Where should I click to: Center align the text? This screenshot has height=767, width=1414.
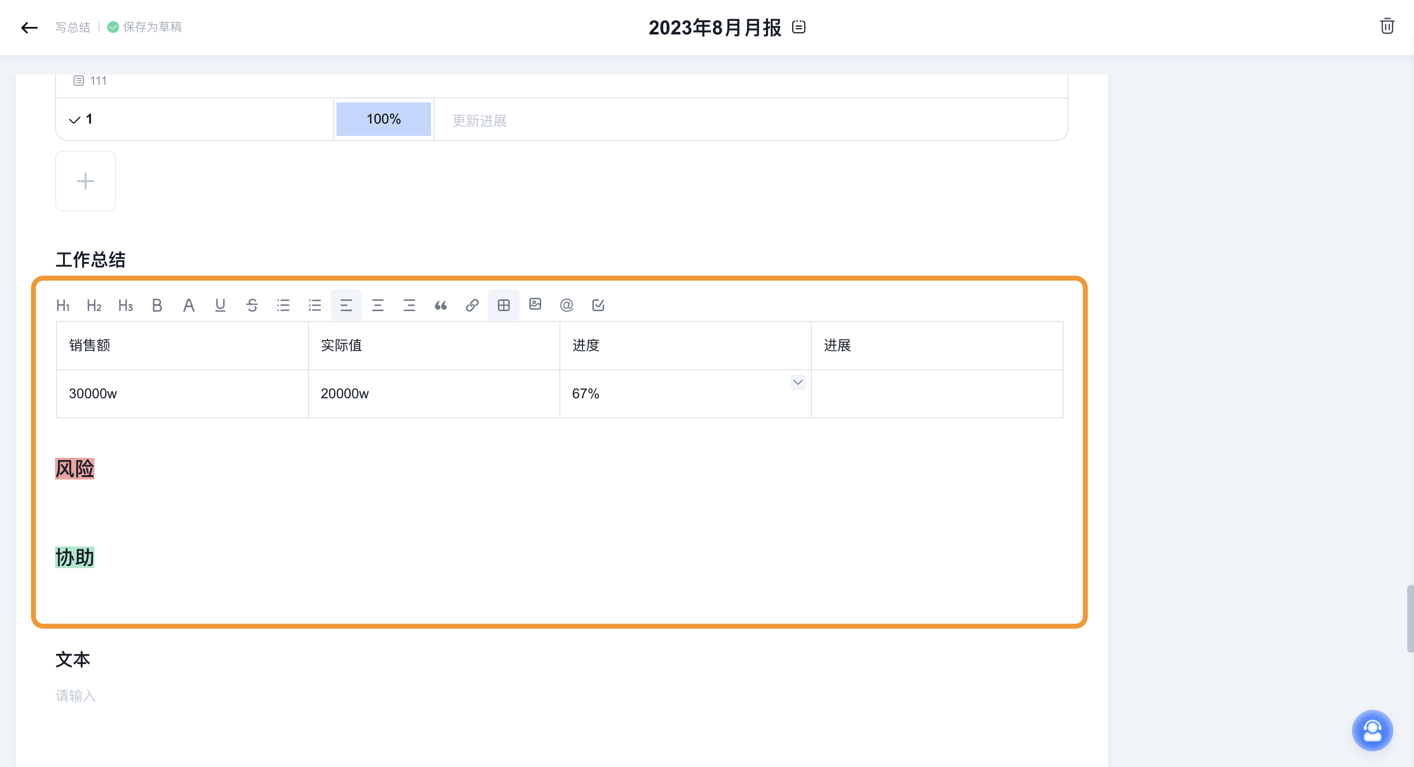click(x=378, y=305)
